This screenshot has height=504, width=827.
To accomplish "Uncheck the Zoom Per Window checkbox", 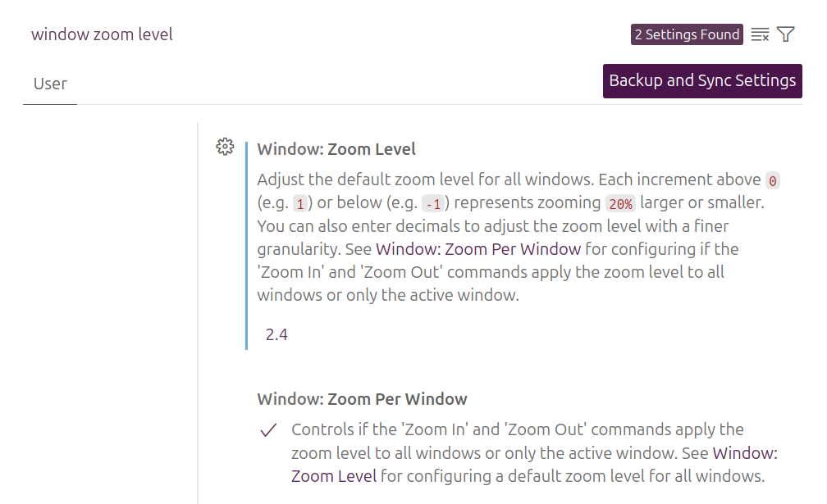I will 267,430.
